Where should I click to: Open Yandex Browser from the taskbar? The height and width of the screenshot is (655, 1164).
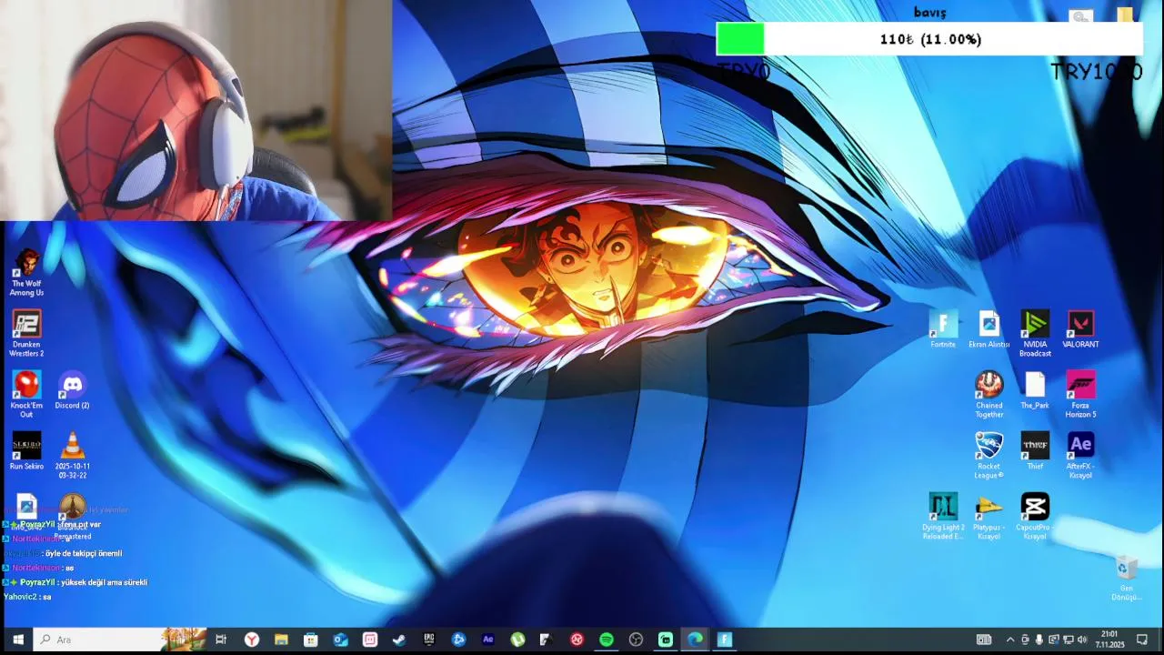click(x=252, y=640)
